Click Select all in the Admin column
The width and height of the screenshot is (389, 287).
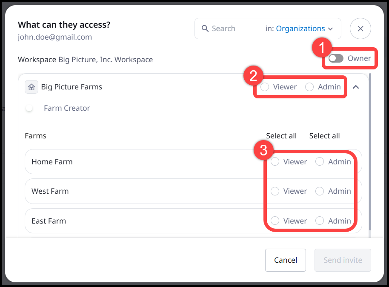tap(324, 135)
